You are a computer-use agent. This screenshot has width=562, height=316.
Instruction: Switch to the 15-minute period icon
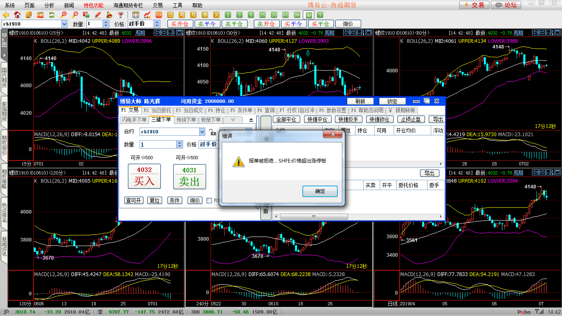[x=262, y=15]
